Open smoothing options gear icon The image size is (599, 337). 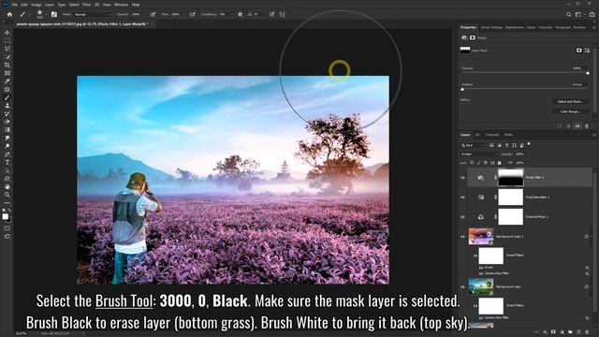(240, 15)
